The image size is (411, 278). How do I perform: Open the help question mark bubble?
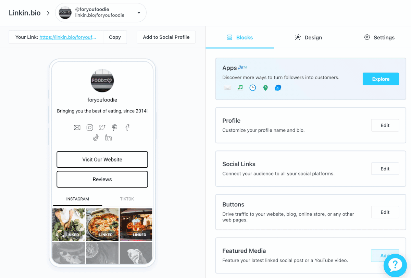click(395, 265)
